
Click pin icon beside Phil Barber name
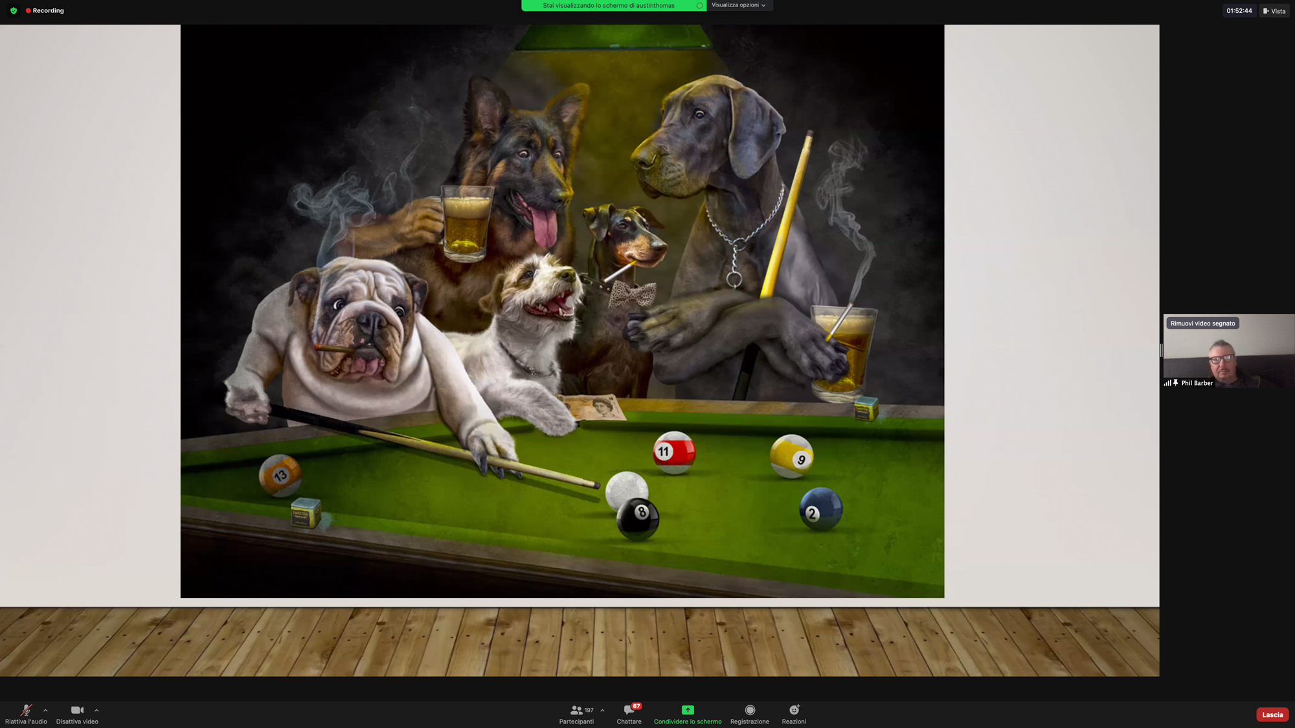[x=1176, y=382]
